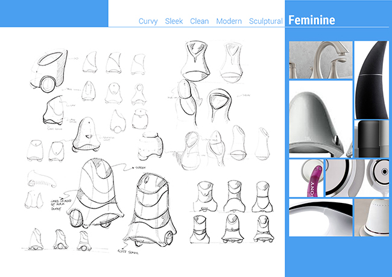The height and width of the screenshot is (277, 392).
Task: Click the blue header bar at top left
Action: point(54,13)
